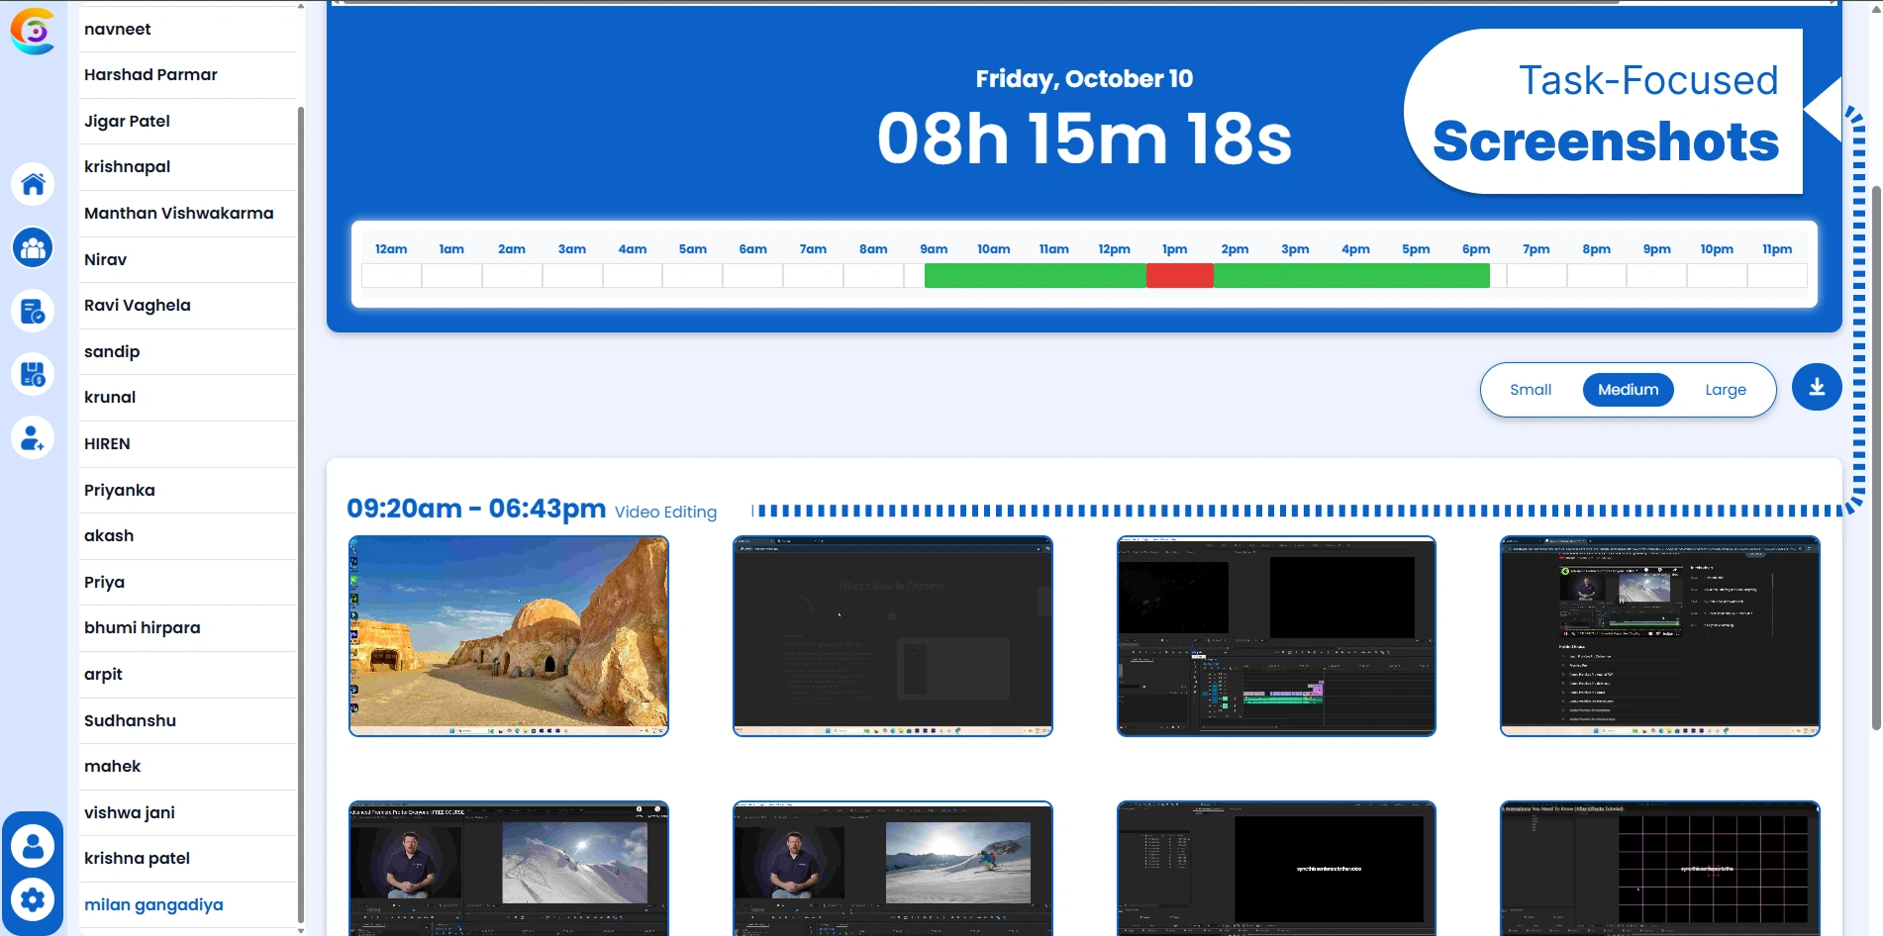Viewport: 1883px width, 936px height.
Task: Select user milan gangadiya
Action: [153, 904]
